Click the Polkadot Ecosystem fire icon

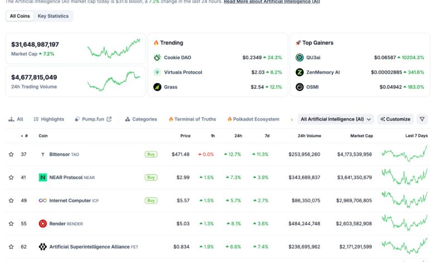tap(229, 119)
